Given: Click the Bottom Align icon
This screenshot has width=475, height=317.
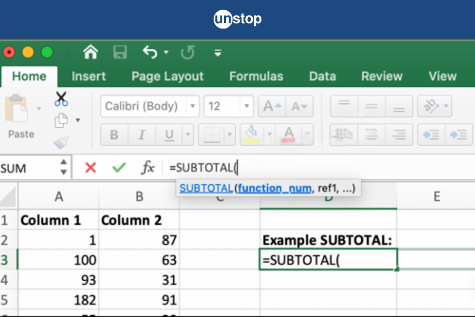Looking at the screenshot, I should tap(398, 106).
